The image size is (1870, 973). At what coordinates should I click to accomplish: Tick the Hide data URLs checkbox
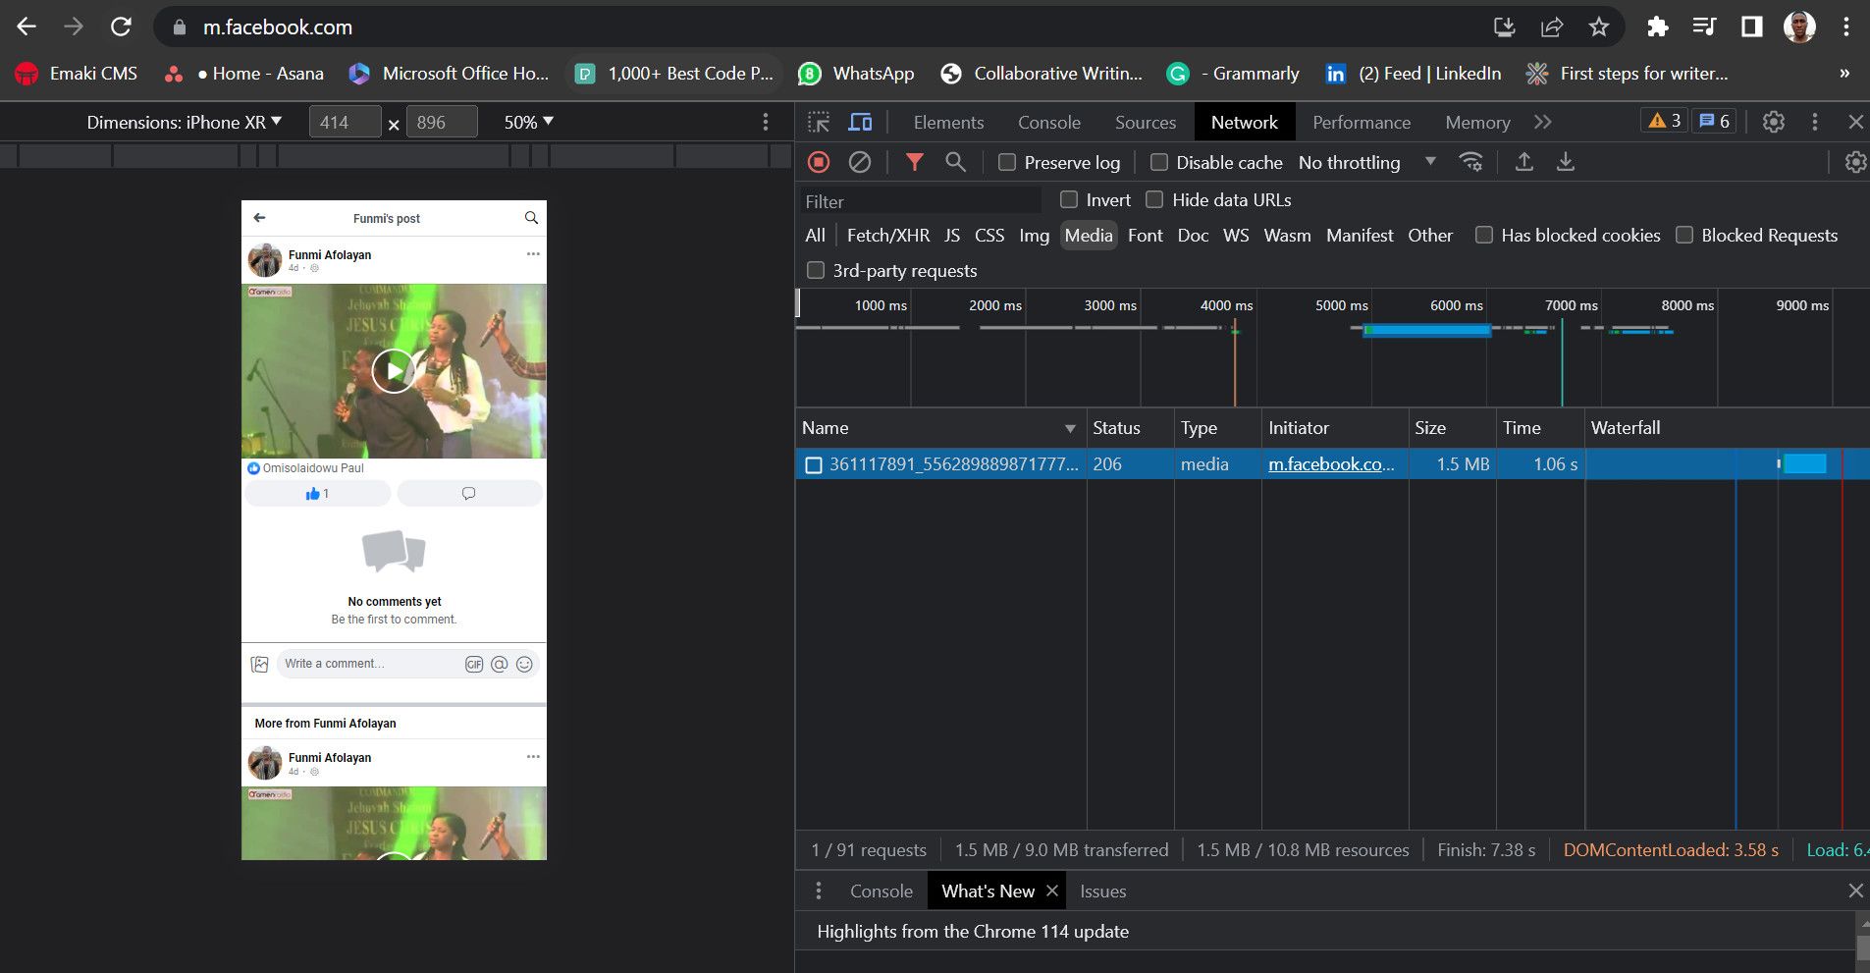[1155, 200]
